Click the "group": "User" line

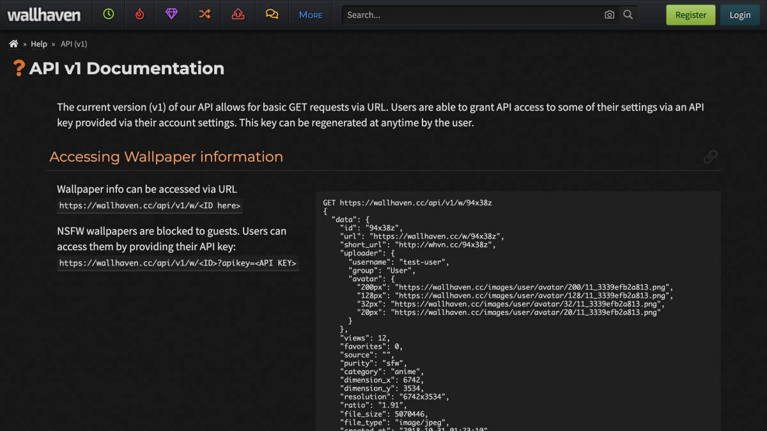coord(382,271)
